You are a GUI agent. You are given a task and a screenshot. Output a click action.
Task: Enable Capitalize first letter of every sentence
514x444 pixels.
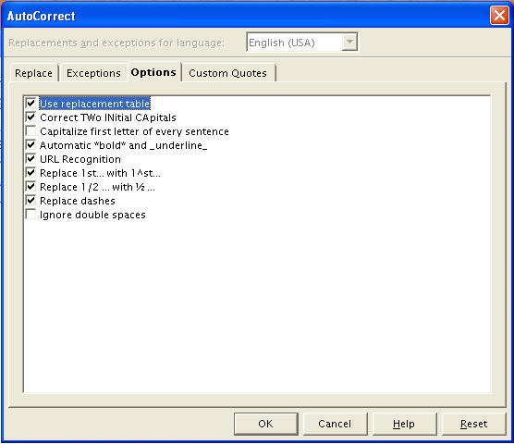click(31, 131)
